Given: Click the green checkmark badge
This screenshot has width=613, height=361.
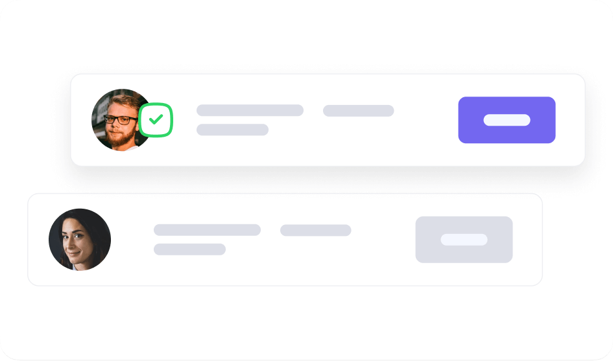Looking at the screenshot, I should click(x=156, y=119).
